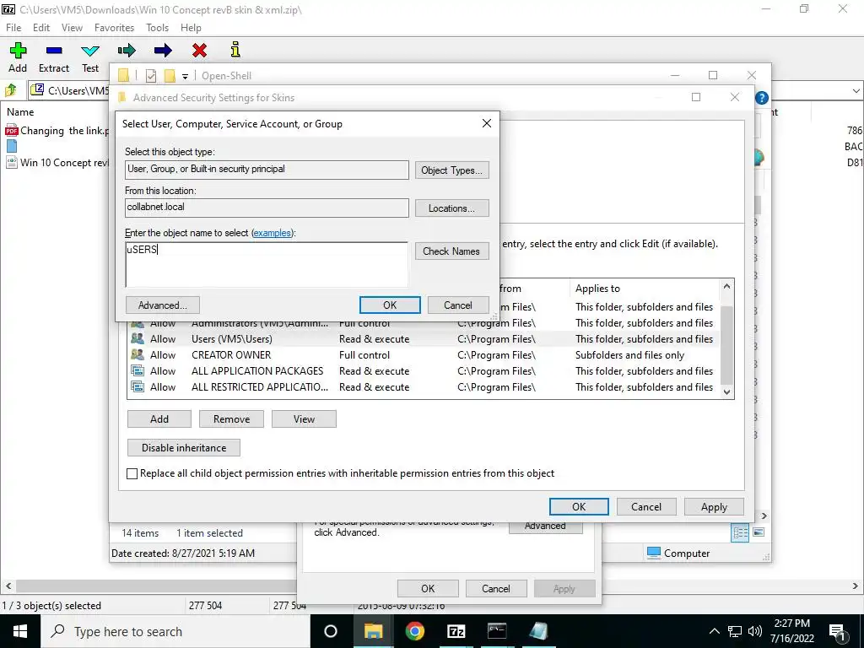Open the View menu in 7-Zip

click(72, 28)
